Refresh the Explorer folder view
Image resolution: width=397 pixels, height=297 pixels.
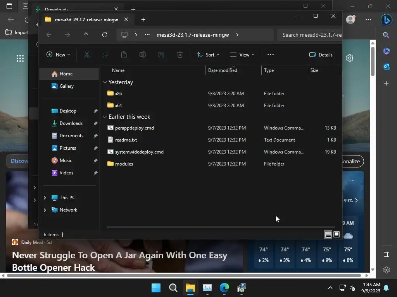pyautogui.click(x=105, y=35)
